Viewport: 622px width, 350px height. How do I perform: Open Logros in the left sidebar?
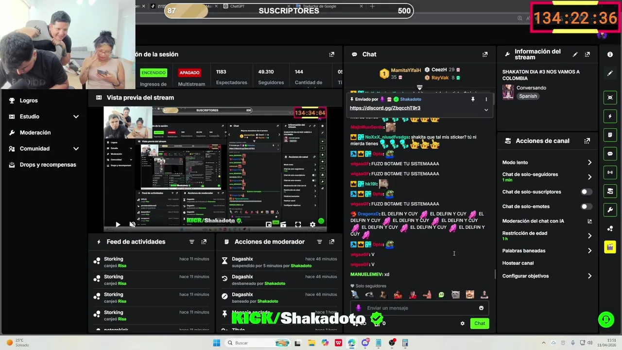(29, 101)
